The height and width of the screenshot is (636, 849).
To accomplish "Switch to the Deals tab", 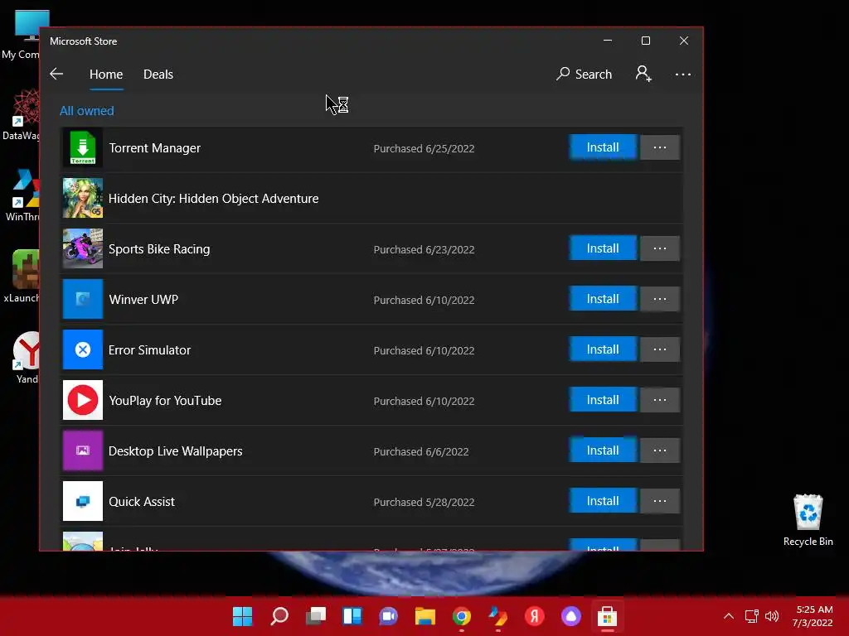I will pos(158,74).
